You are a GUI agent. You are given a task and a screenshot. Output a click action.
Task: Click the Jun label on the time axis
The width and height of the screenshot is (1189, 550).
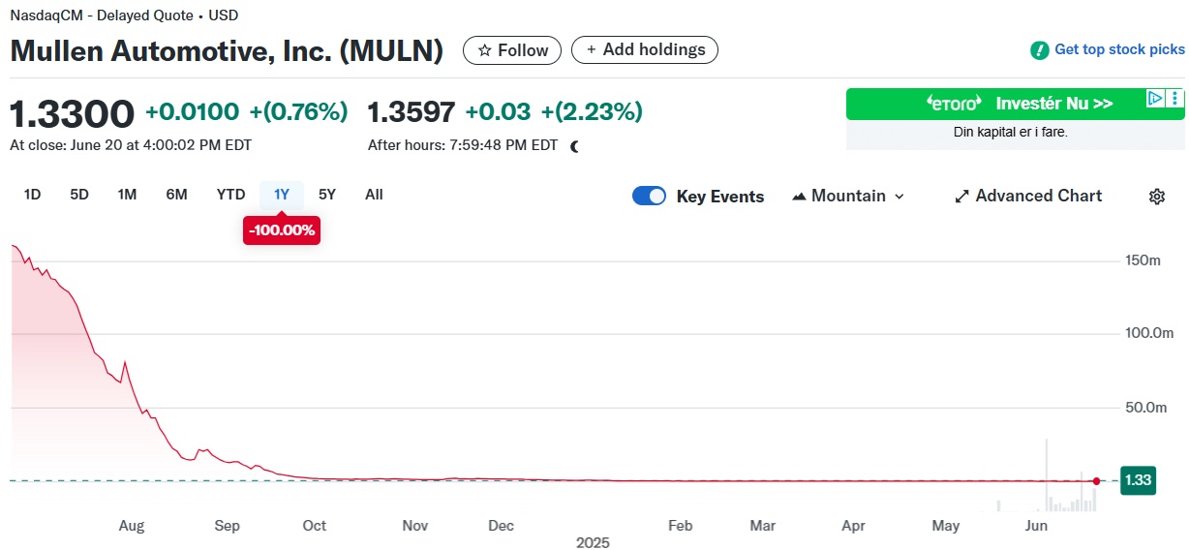pos(1036,526)
